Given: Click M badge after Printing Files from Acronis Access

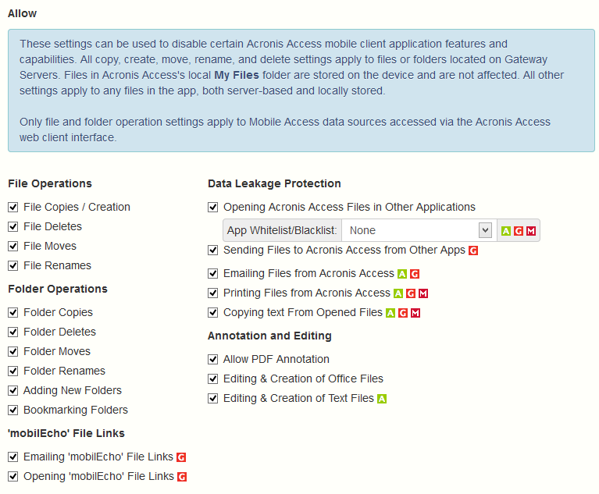Looking at the screenshot, I should pos(423,293).
